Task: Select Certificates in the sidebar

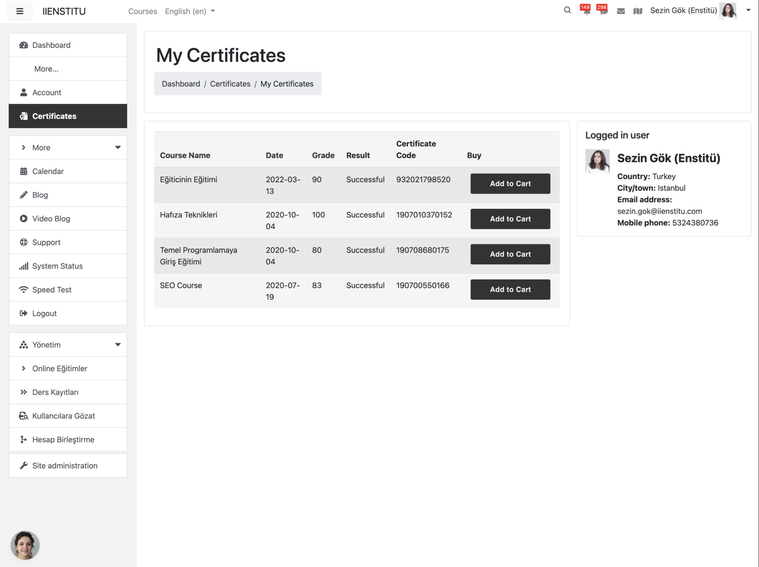Action: pyautogui.click(x=54, y=116)
